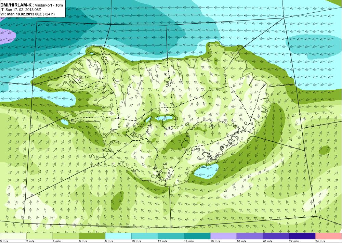This screenshot has height=243, width=342.
Task: Click the "12 m/s" legend label
Action: coord(163,241)
